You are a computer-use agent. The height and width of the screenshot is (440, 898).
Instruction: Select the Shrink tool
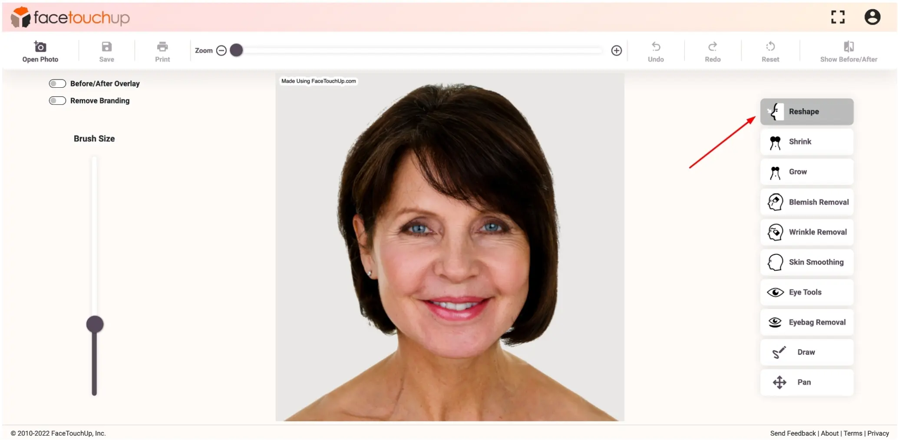806,142
